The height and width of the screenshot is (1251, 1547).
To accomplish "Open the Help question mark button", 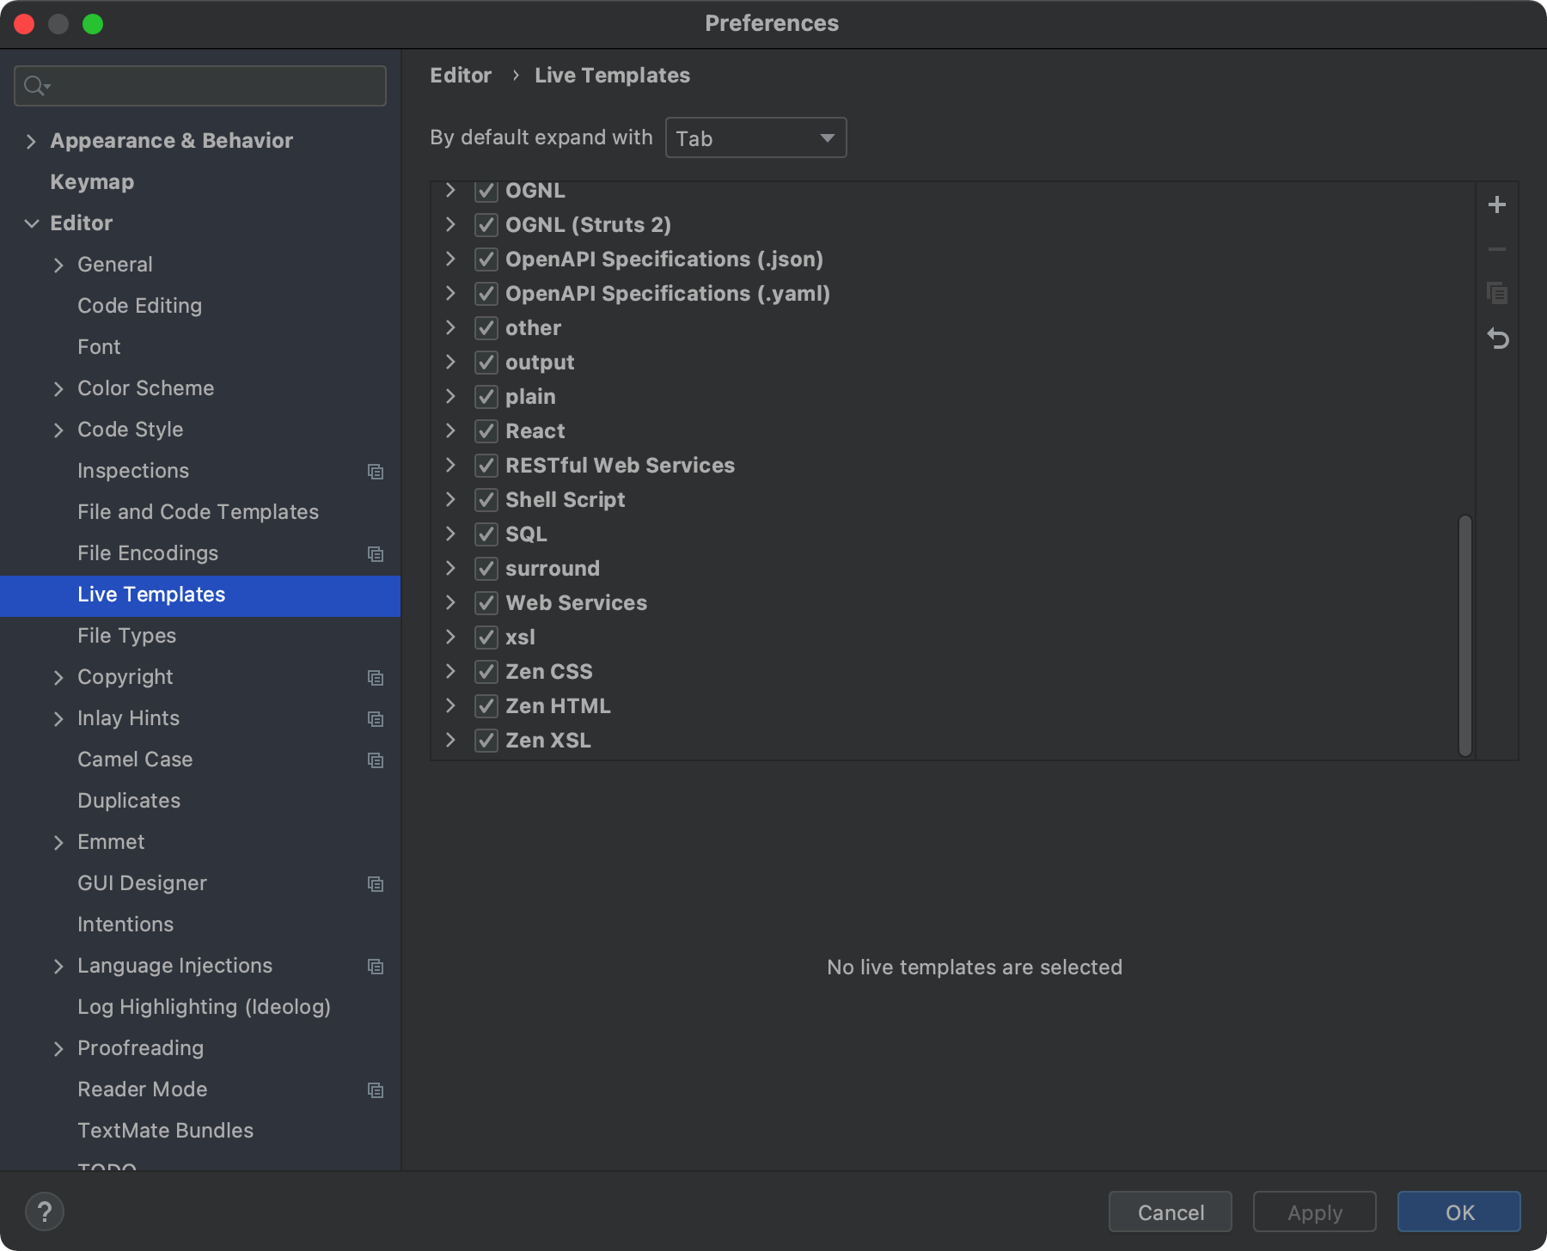I will tap(45, 1211).
